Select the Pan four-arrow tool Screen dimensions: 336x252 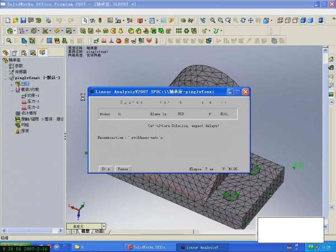[x=250, y=20]
